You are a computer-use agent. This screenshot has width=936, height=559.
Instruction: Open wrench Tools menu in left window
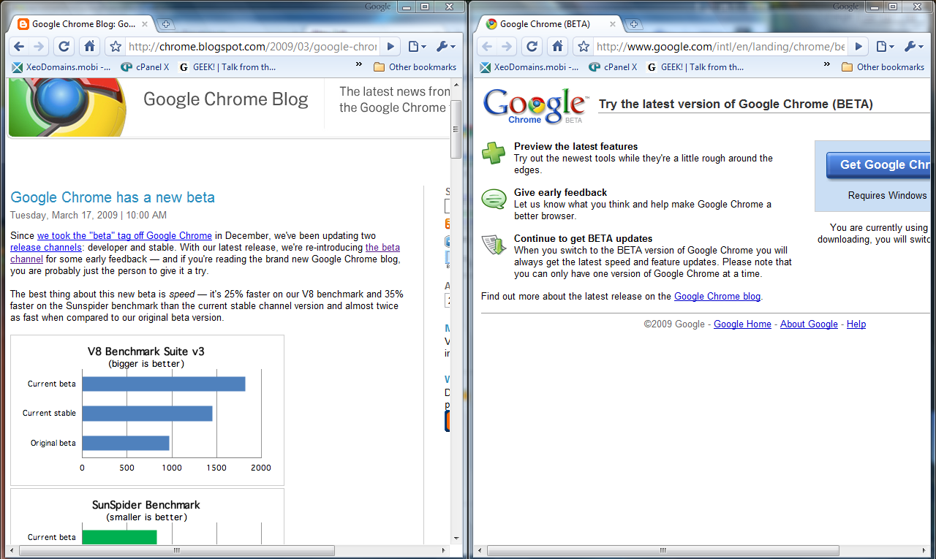[445, 47]
